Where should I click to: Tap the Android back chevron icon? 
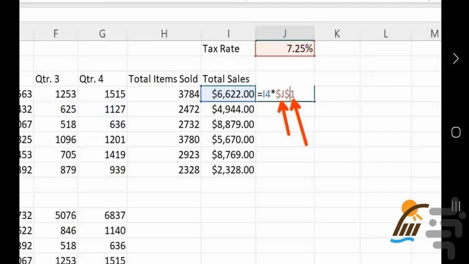click(x=456, y=59)
